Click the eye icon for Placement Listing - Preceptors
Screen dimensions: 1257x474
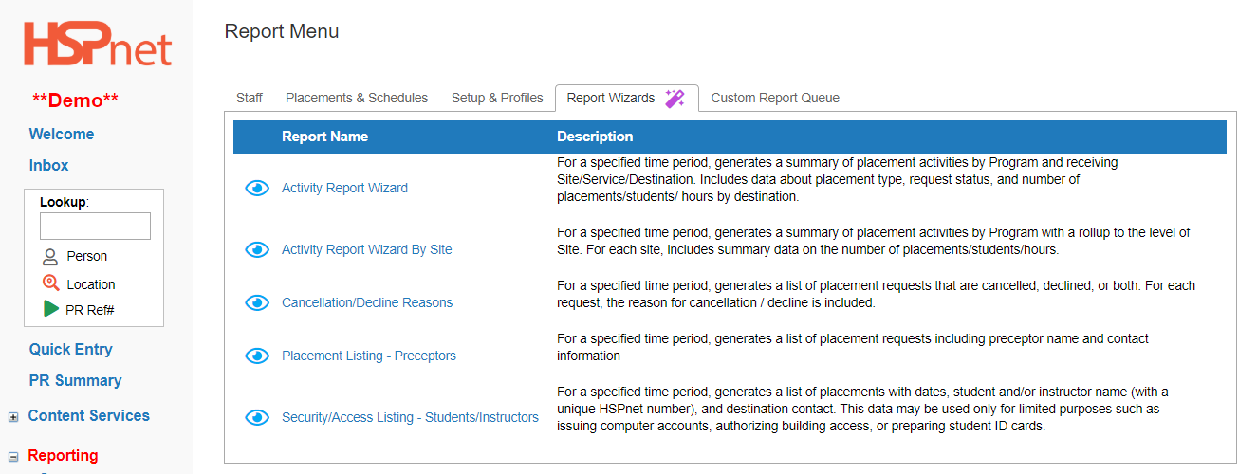click(x=257, y=355)
